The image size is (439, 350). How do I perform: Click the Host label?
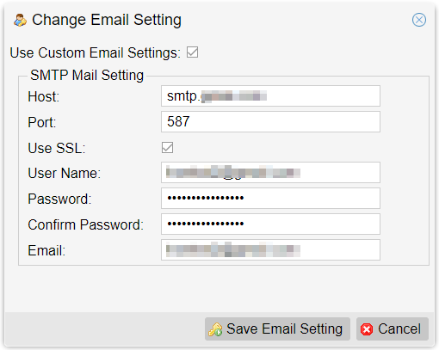coord(43,96)
